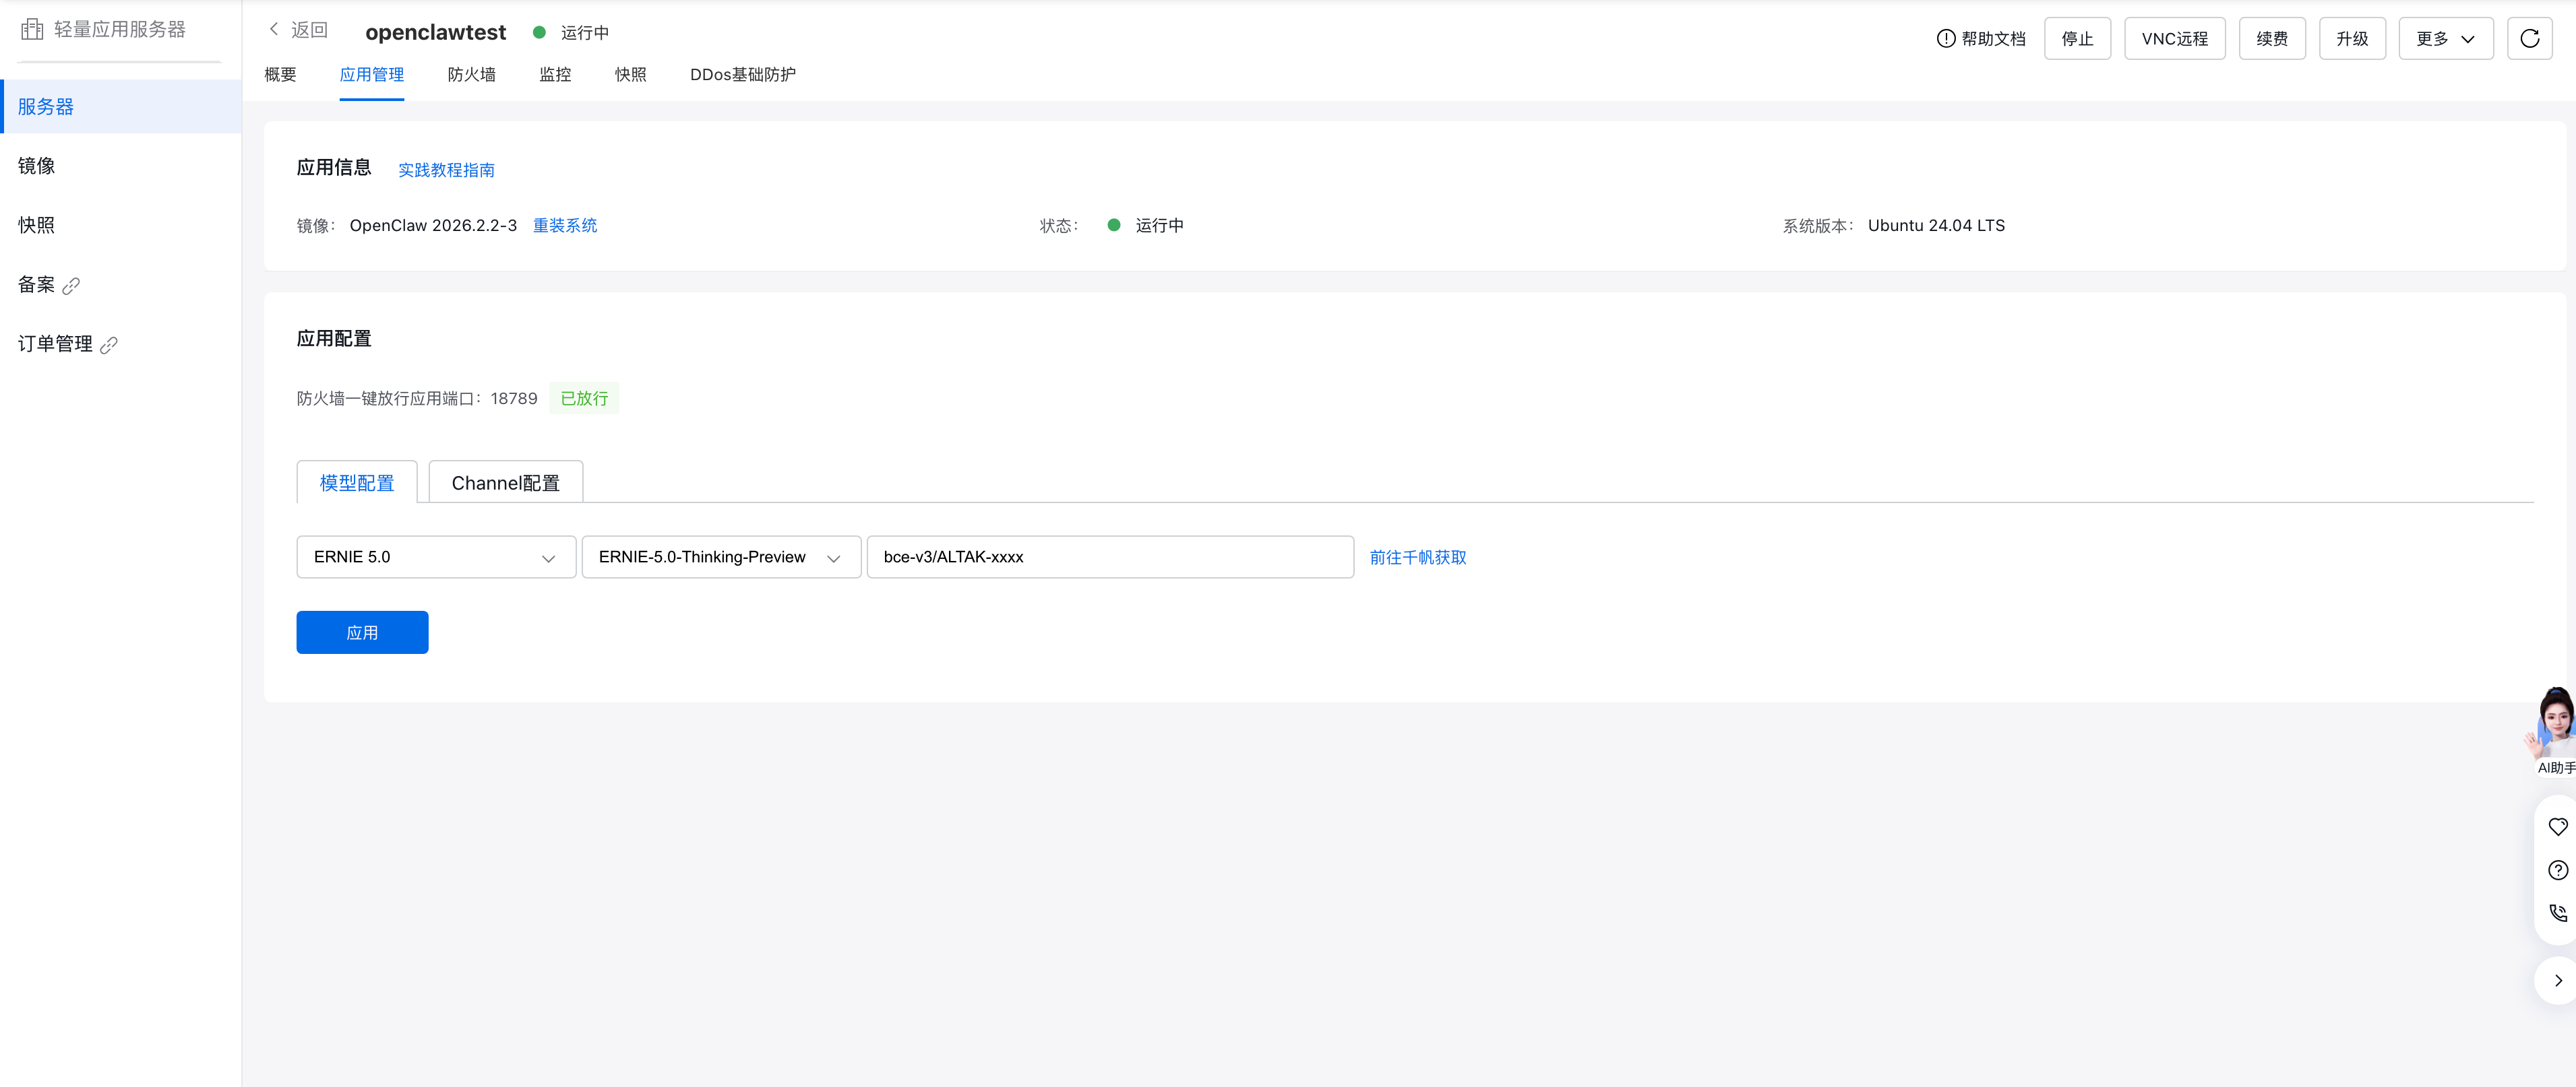Screen dimensions: 2576x1087
Task: Click the 重装系统 link
Action: [x=564, y=226]
